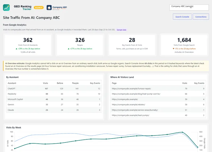Open the Company ABC (sample) dropdown
This screenshot has width=212, height=152.
click(189, 7)
